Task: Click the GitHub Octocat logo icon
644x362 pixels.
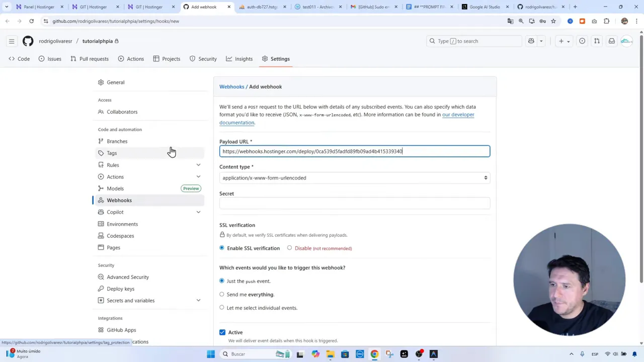Action: click(x=28, y=41)
